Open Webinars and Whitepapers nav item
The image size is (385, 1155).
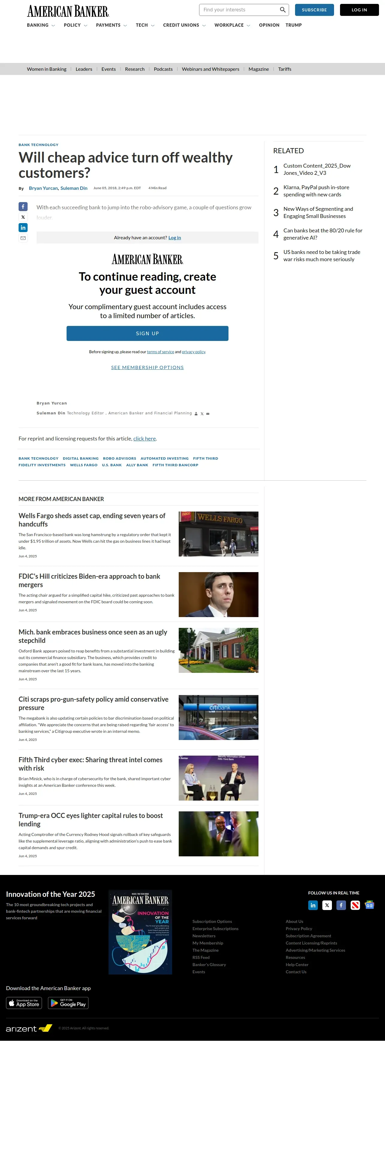click(x=211, y=69)
